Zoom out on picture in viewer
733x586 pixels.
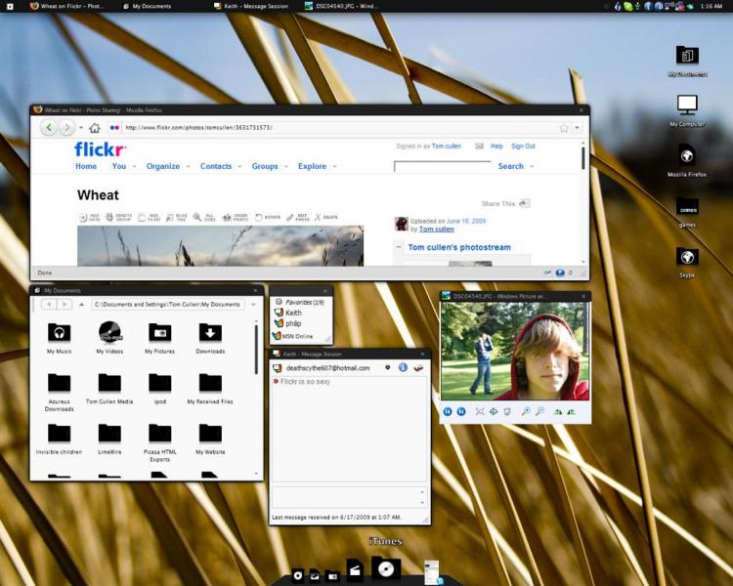pyautogui.click(x=539, y=412)
